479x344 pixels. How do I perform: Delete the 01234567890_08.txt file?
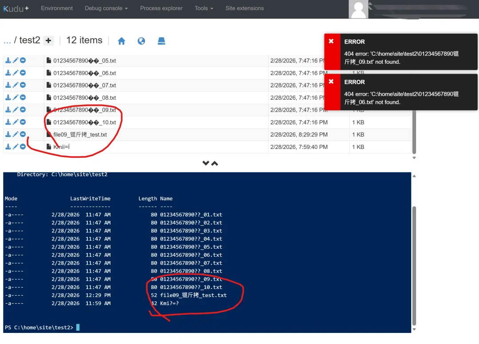(23, 98)
